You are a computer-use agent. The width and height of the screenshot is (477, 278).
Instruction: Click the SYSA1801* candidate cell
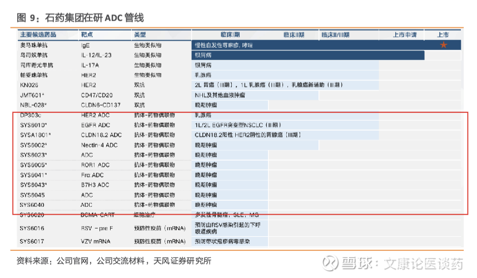(35, 135)
